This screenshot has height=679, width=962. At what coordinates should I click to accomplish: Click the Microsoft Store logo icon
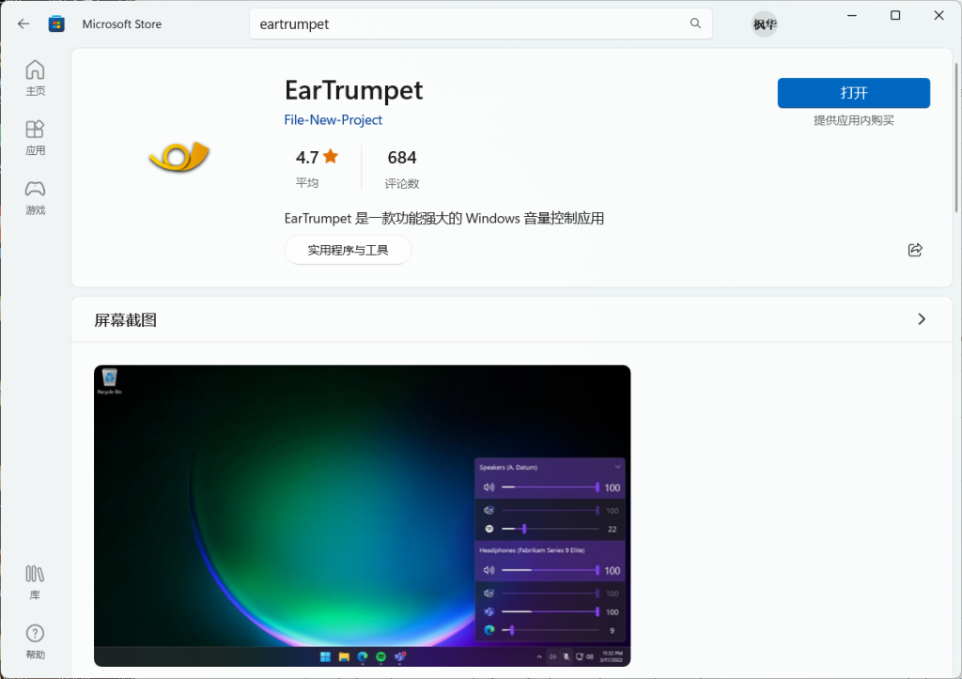point(56,23)
